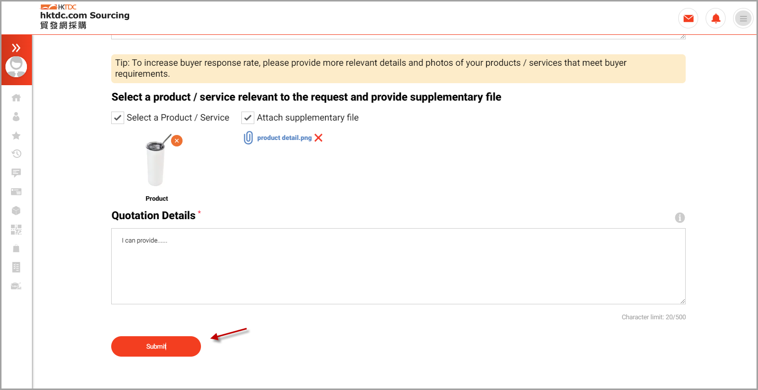758x390 pixels.
Task: Click the user avatar in sidebar
Action: click(x=16, y=67)
